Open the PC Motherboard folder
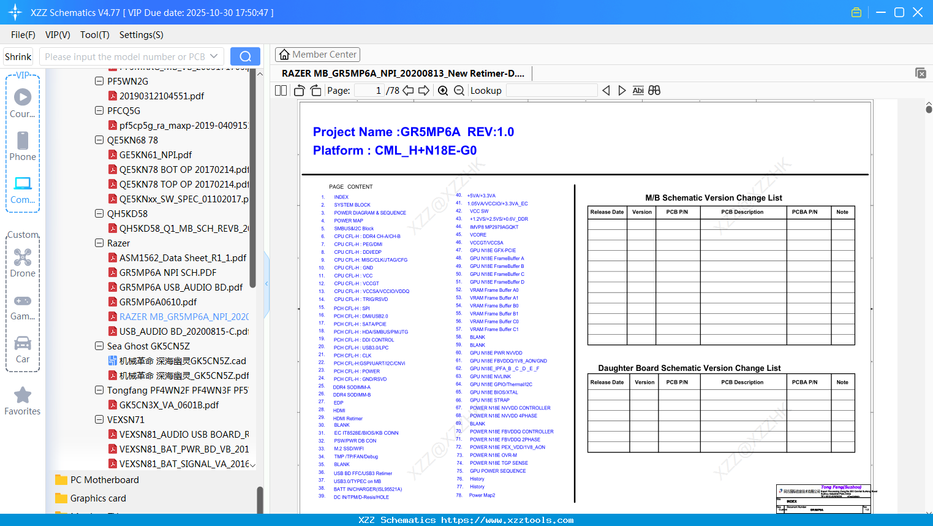This screenshot has width=933, height=526. (97, 480)
